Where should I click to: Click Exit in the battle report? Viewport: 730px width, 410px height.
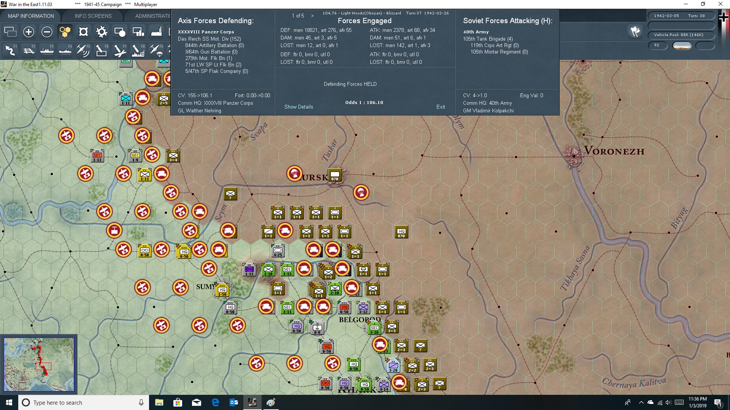coord(440,107)
